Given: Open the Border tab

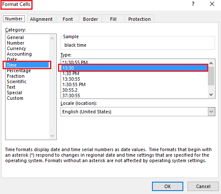Looking at the screenshot, I should [90, 19].
